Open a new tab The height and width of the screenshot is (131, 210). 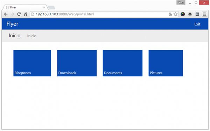(51, 8)
